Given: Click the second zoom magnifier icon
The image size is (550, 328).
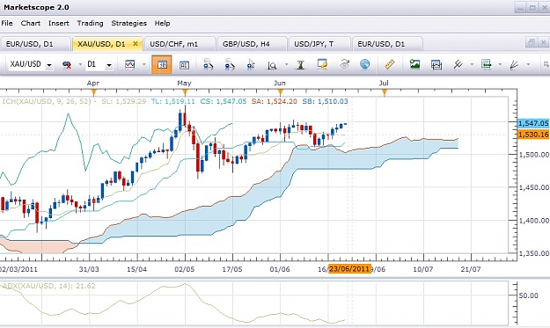Looking at the screenshot, I should (x=230, y=64).
